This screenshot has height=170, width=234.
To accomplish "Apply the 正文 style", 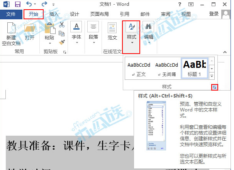I will click(139, 69).
